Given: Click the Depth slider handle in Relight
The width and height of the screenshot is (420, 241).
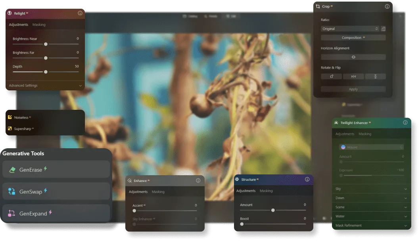Looking at the screenshot, I should click(x=46, y=72).
